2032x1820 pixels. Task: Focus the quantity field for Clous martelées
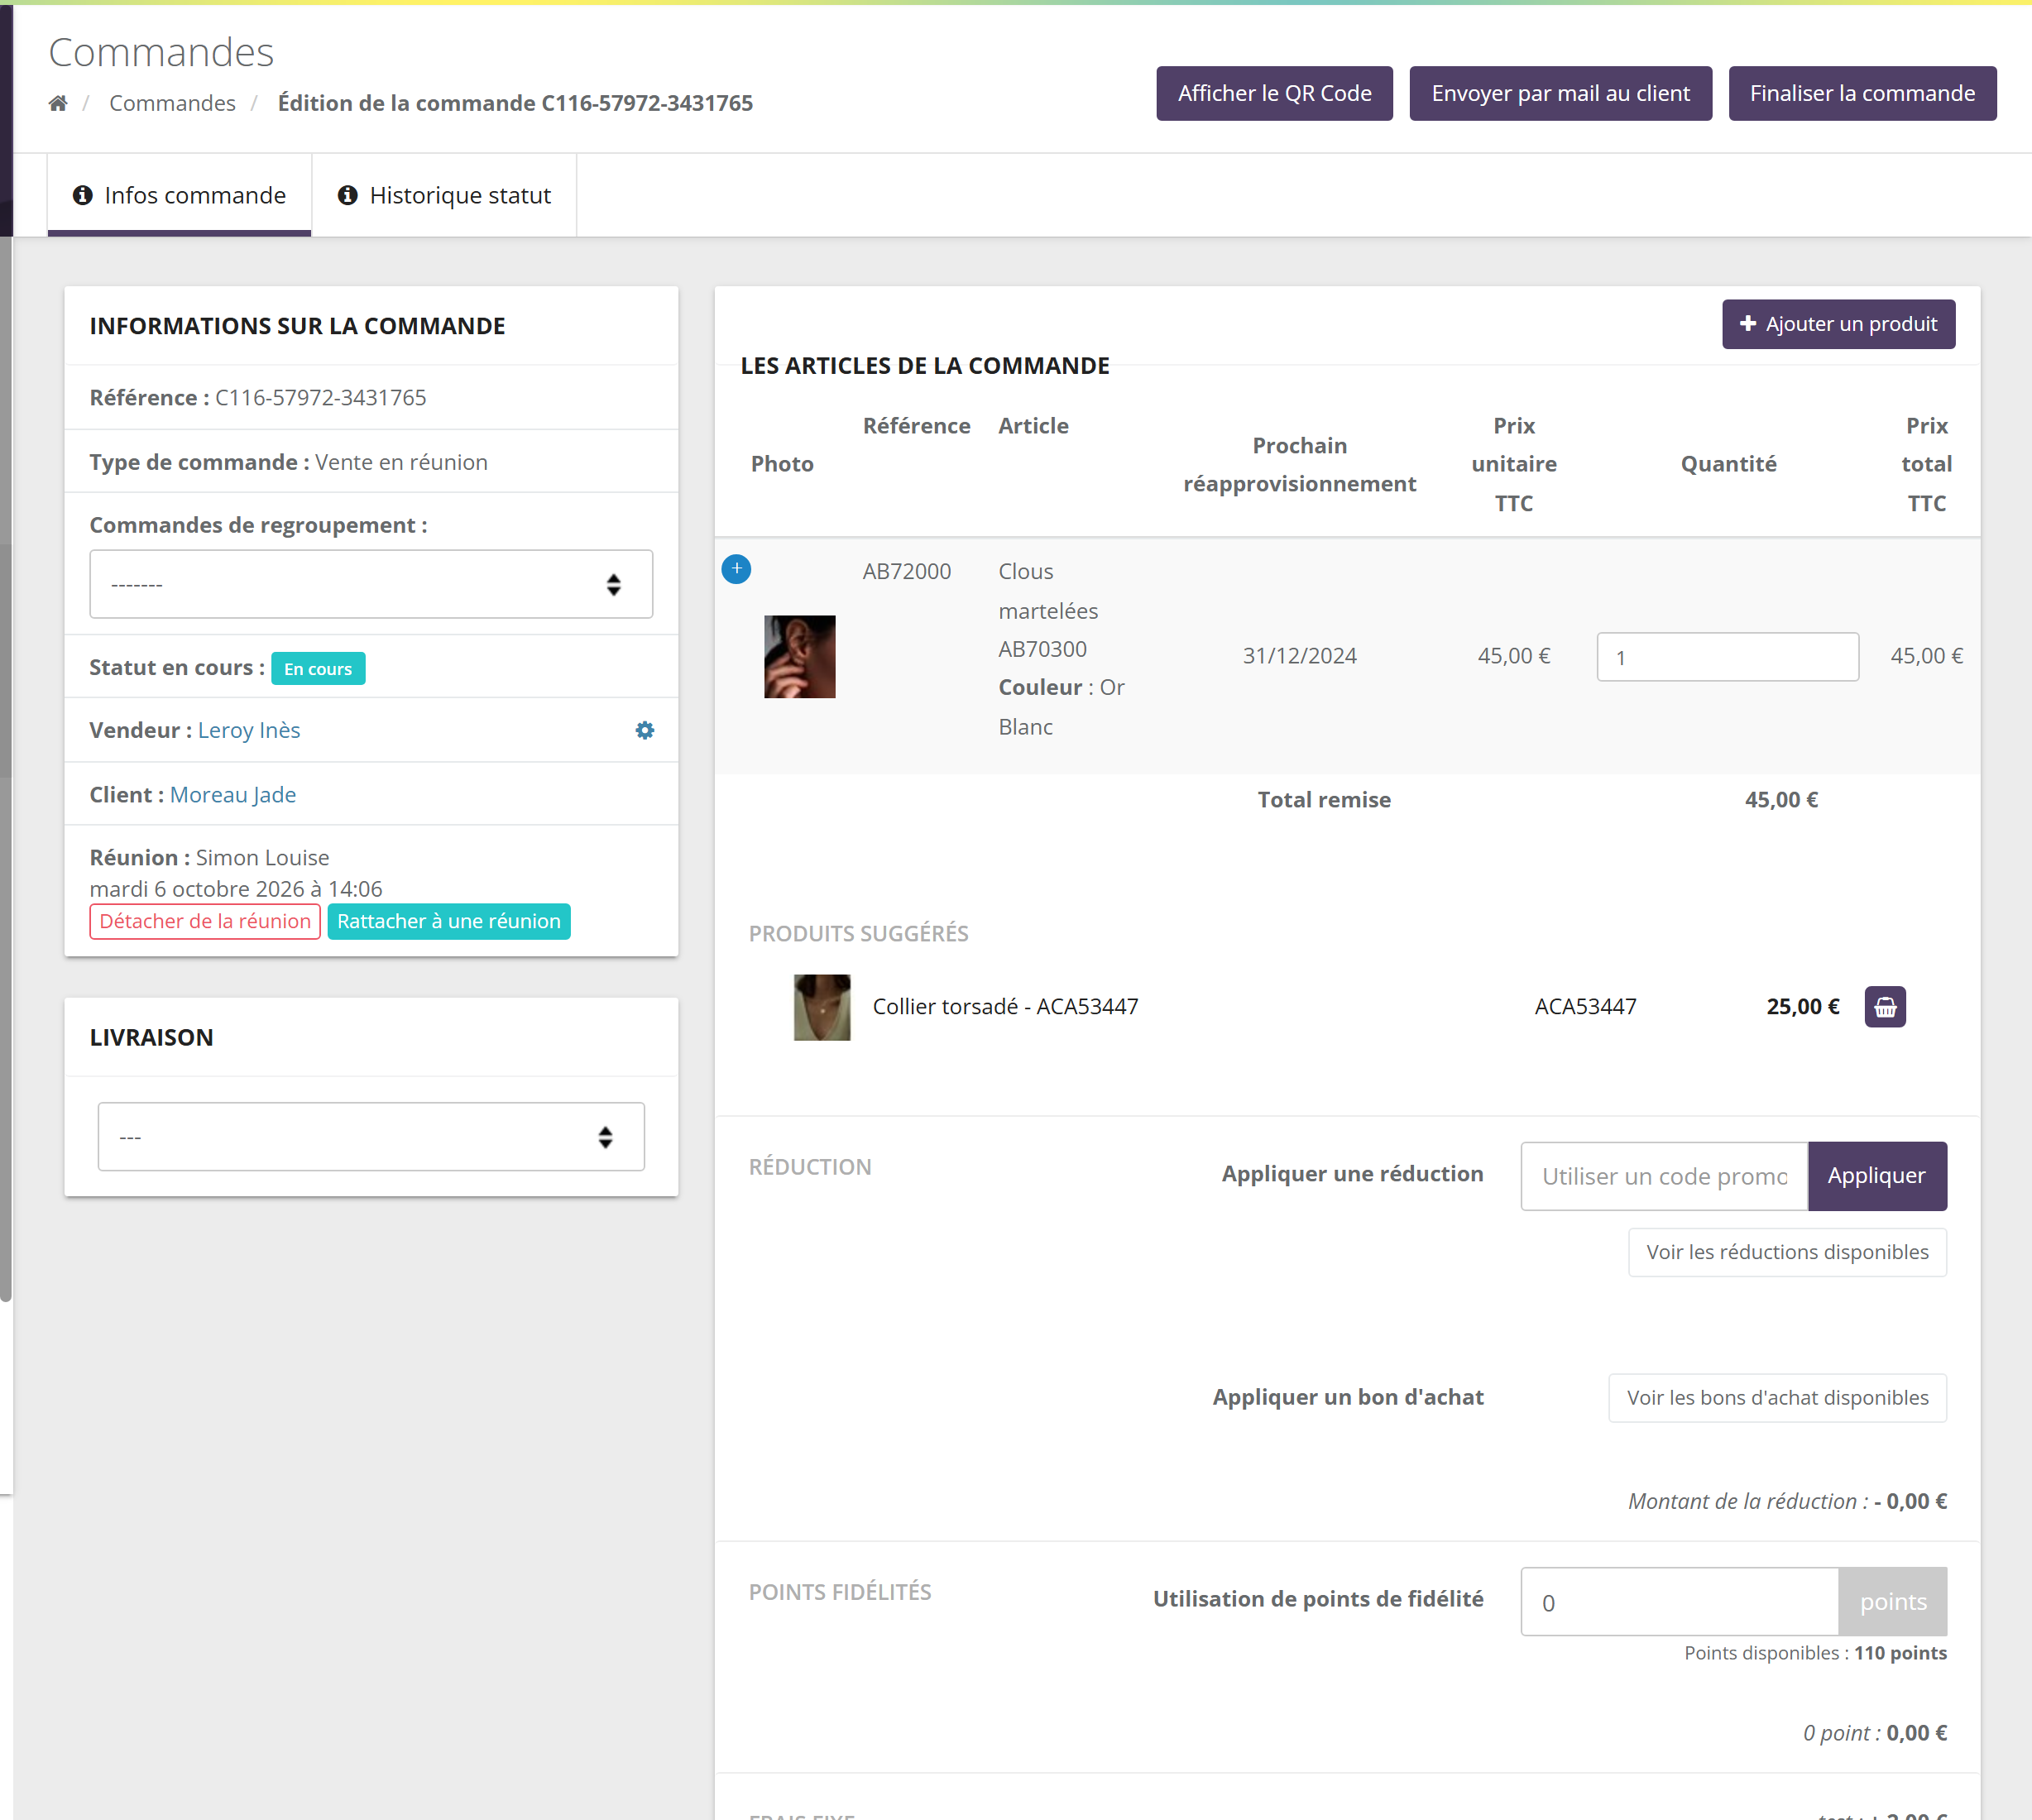click(x=1728, y=657)
